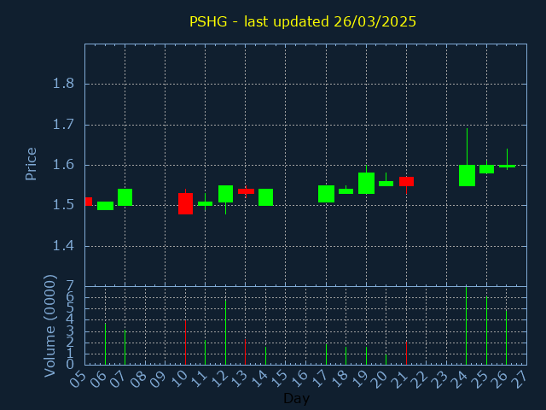The width and height of the screenshot is (546, 410).
Task: Click the green volume bar for day 07
Action: 125,348
